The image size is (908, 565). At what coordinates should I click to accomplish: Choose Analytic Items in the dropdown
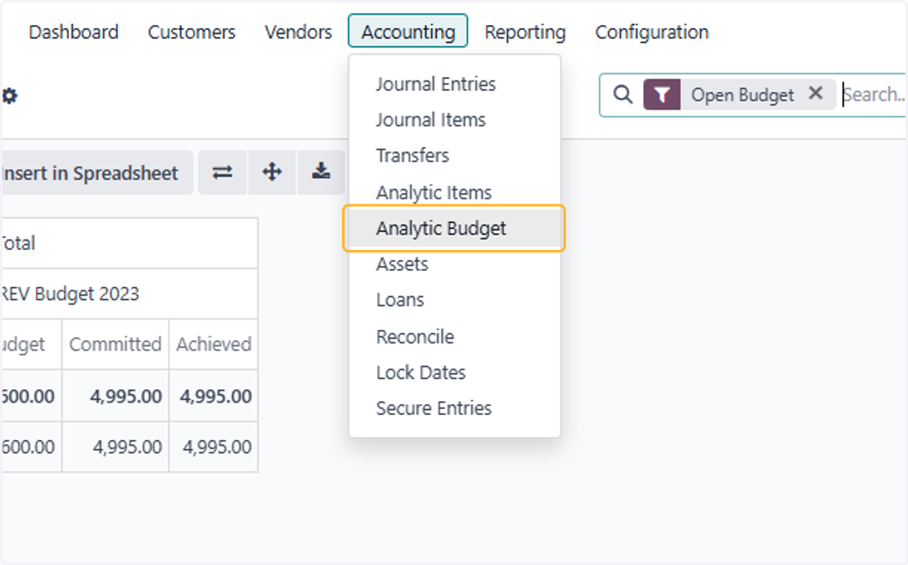click(455, 192)
